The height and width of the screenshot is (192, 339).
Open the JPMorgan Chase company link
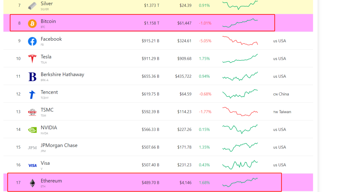[x=59, y=145]
